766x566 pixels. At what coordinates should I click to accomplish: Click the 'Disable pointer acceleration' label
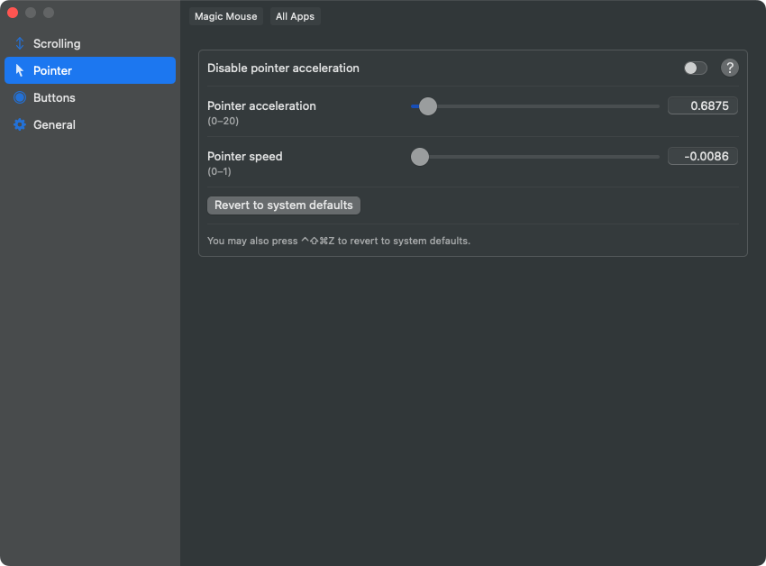[x=283, y=68]
